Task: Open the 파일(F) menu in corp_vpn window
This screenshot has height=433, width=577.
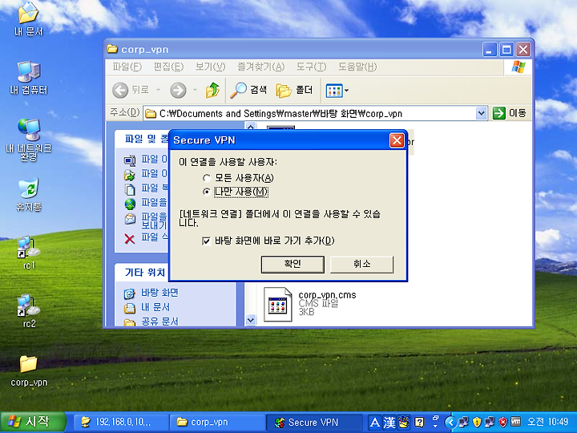Action: (127, 67)
